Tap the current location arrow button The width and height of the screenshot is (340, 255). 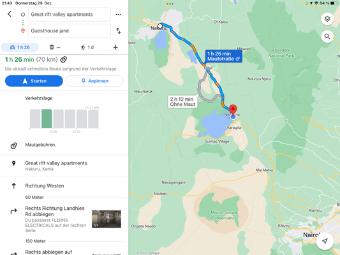[325, 241]
